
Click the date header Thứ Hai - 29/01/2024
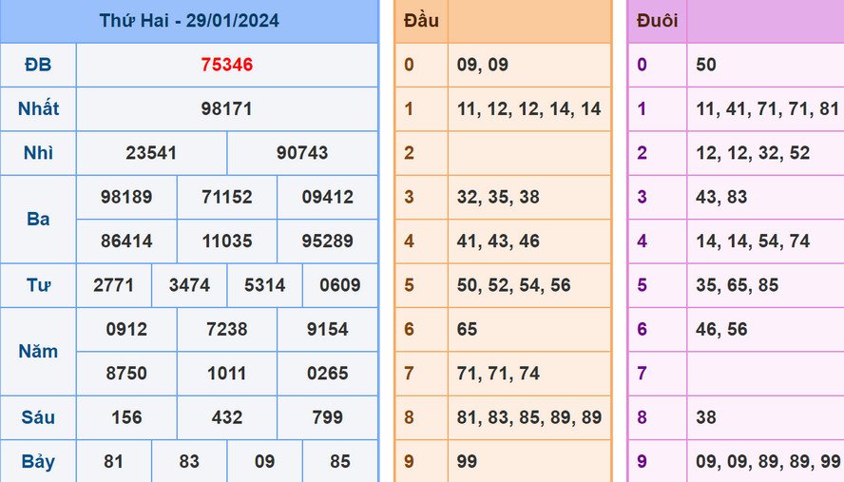[189, 21]
